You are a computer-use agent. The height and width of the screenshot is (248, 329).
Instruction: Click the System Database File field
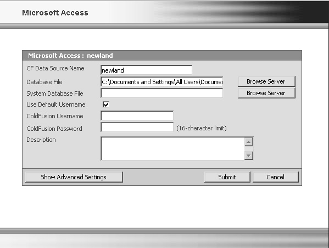162,93
